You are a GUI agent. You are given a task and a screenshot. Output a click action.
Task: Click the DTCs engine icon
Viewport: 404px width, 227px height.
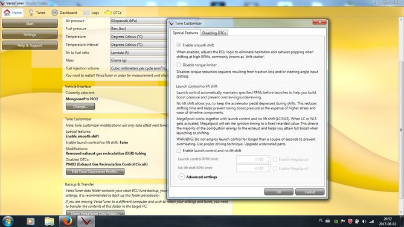108,12
